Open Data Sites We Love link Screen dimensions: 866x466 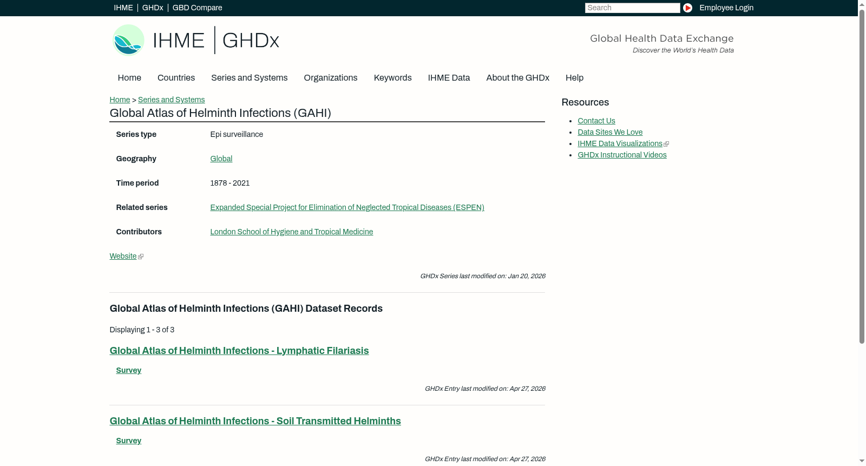pyautogui.click(x=610, y=132)
